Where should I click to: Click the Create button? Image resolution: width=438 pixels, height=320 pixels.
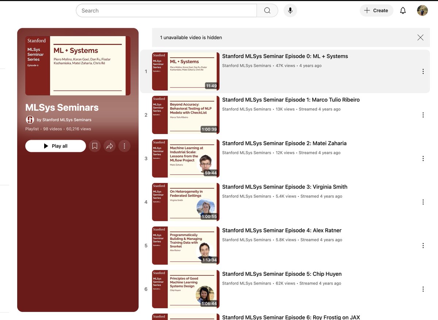tap(376, 10)
